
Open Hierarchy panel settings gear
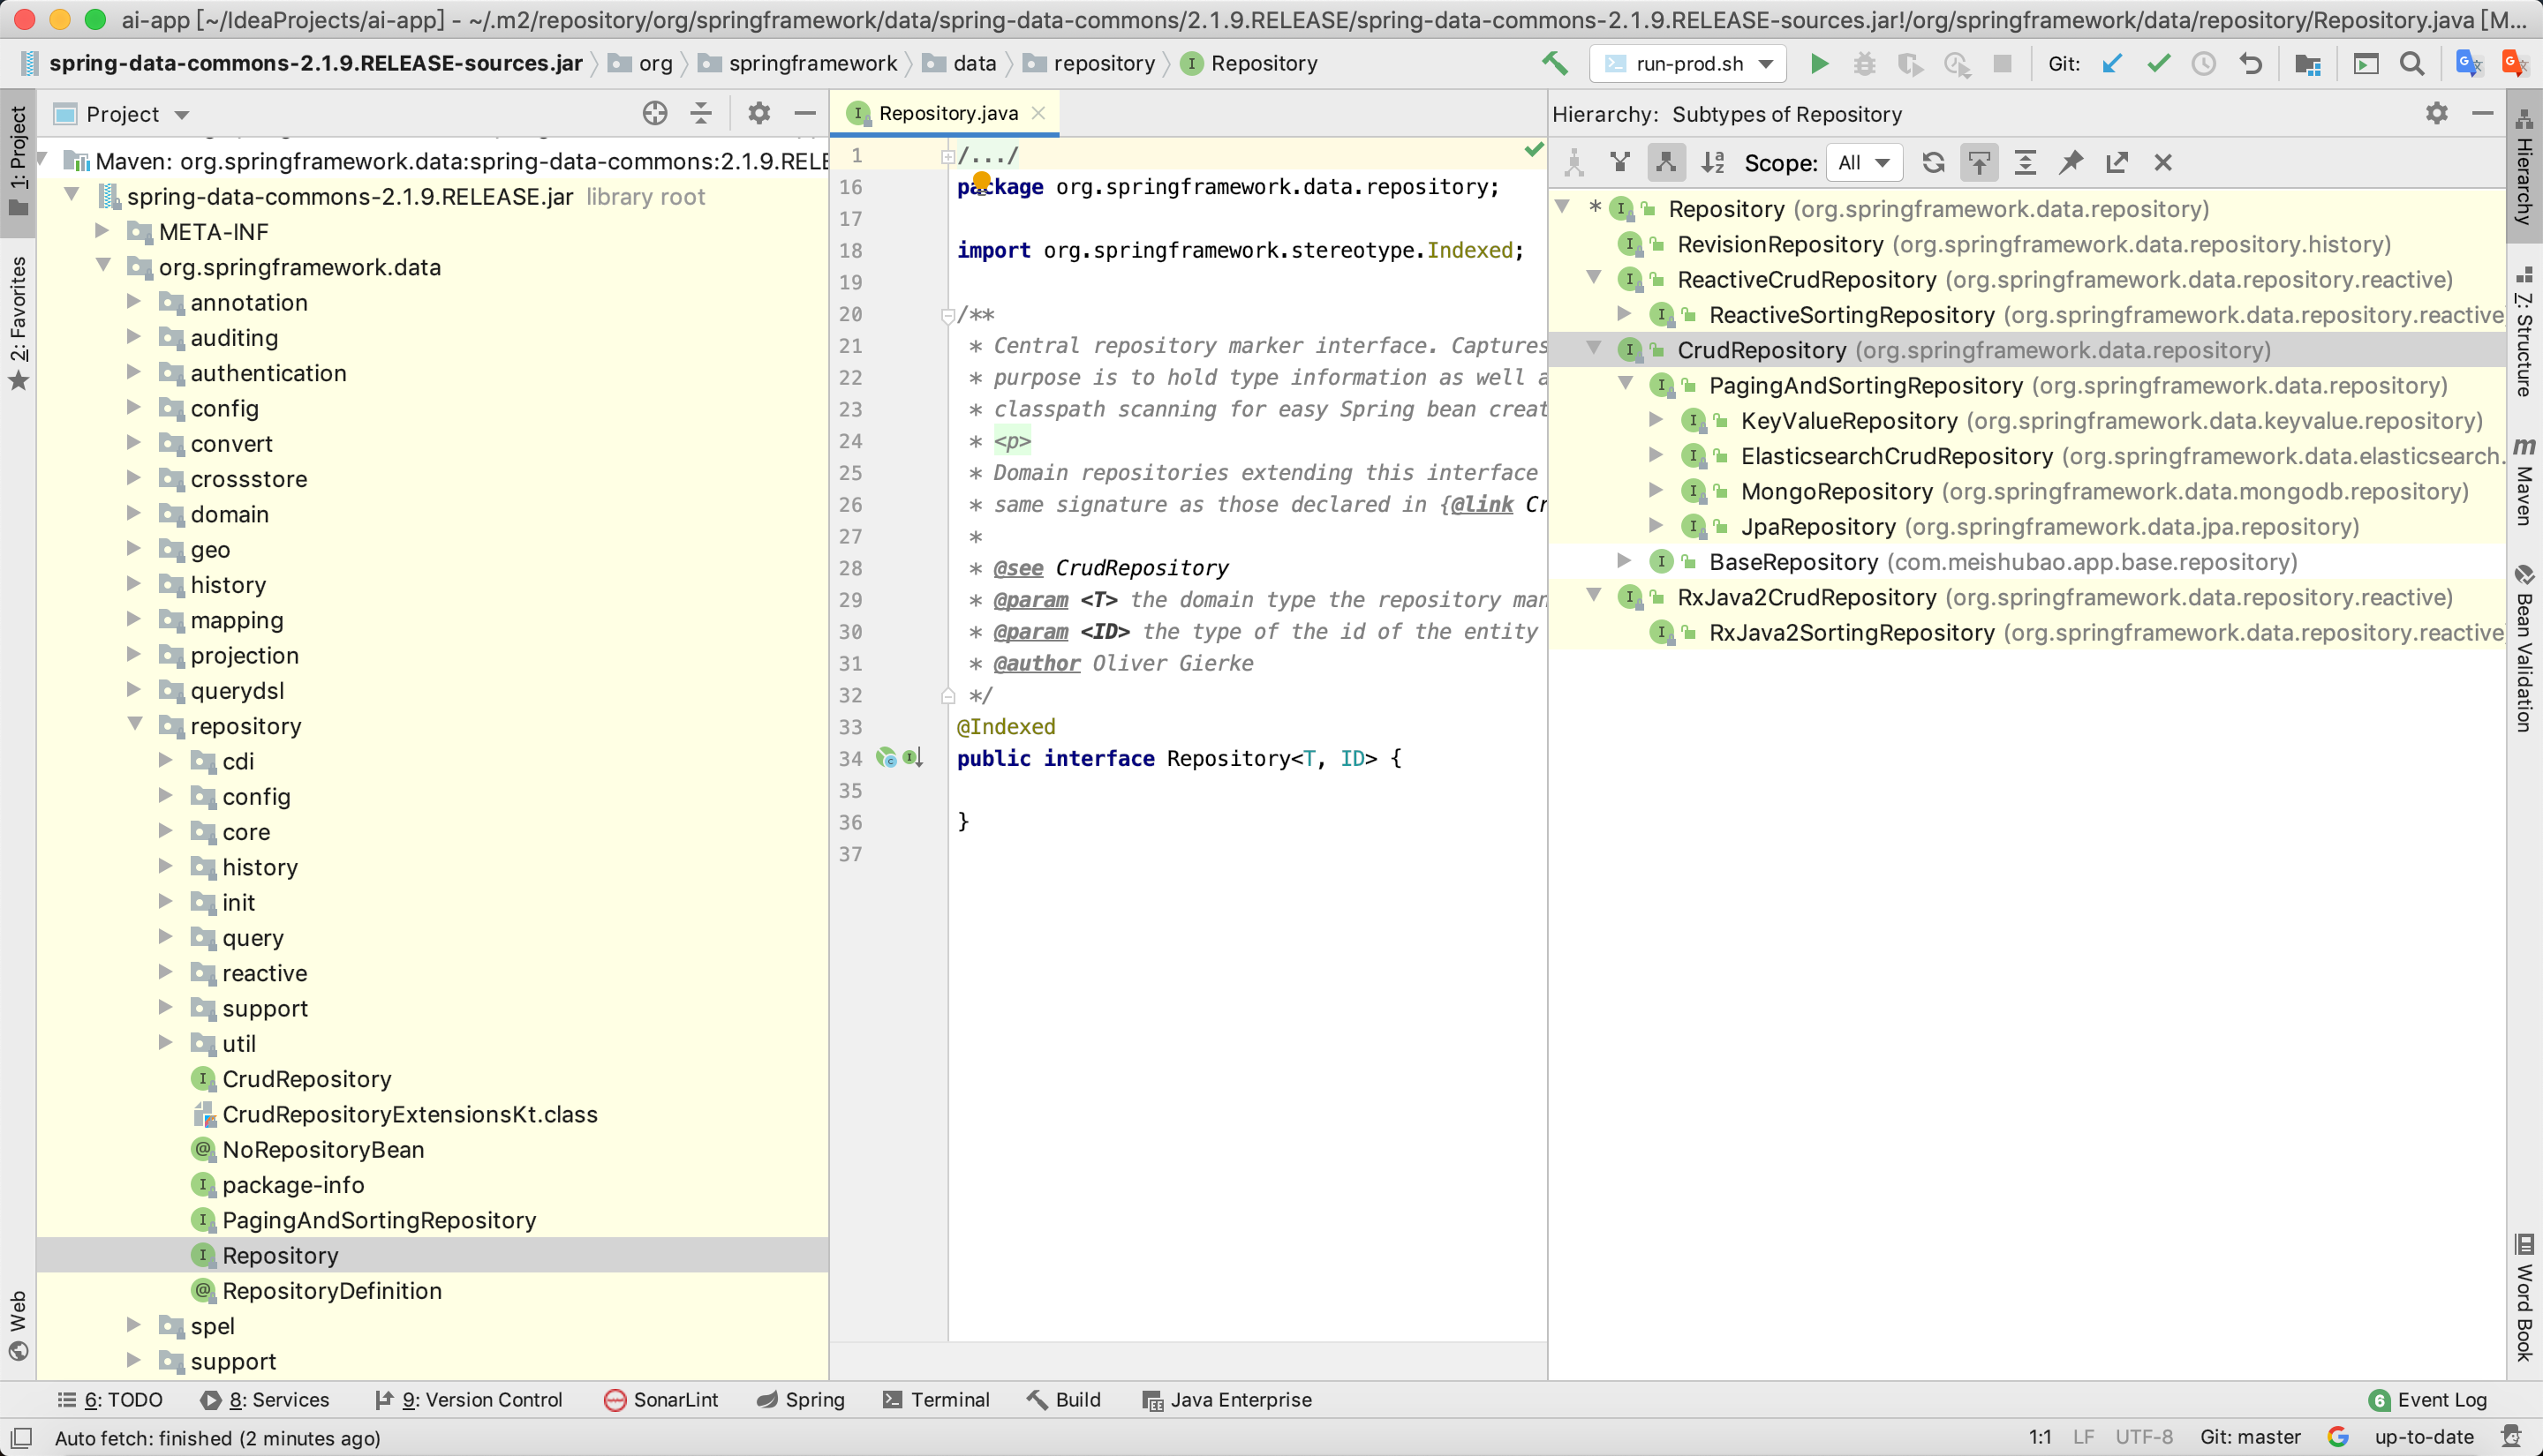2437,113
